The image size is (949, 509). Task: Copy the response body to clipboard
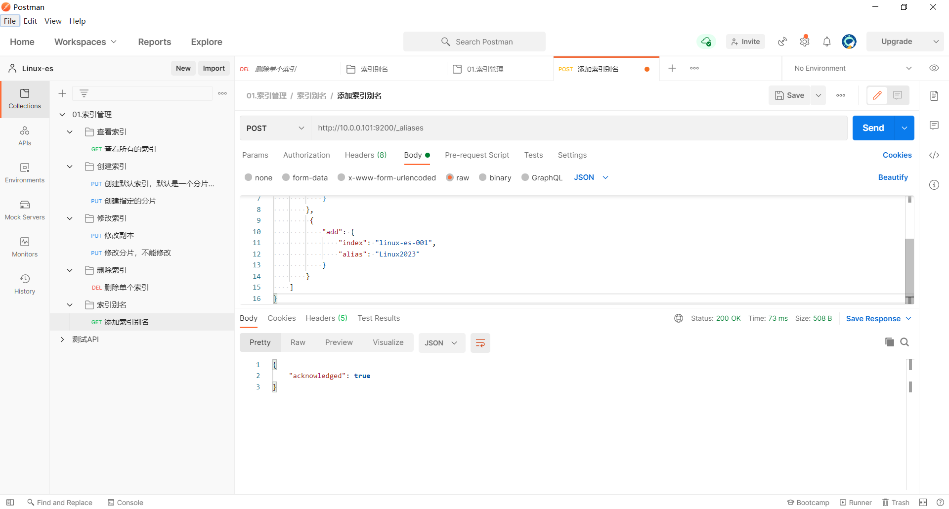click(889, 342)
